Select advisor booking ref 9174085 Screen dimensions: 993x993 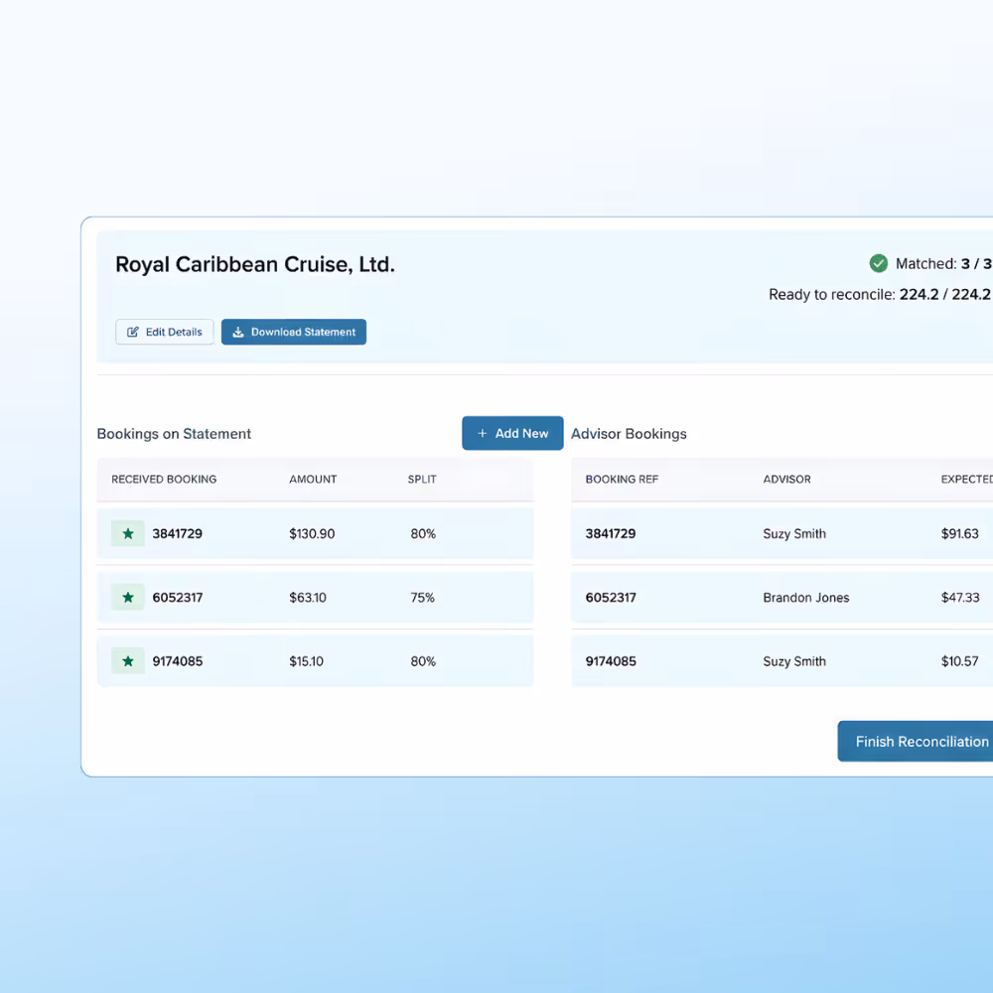(611, 661)
